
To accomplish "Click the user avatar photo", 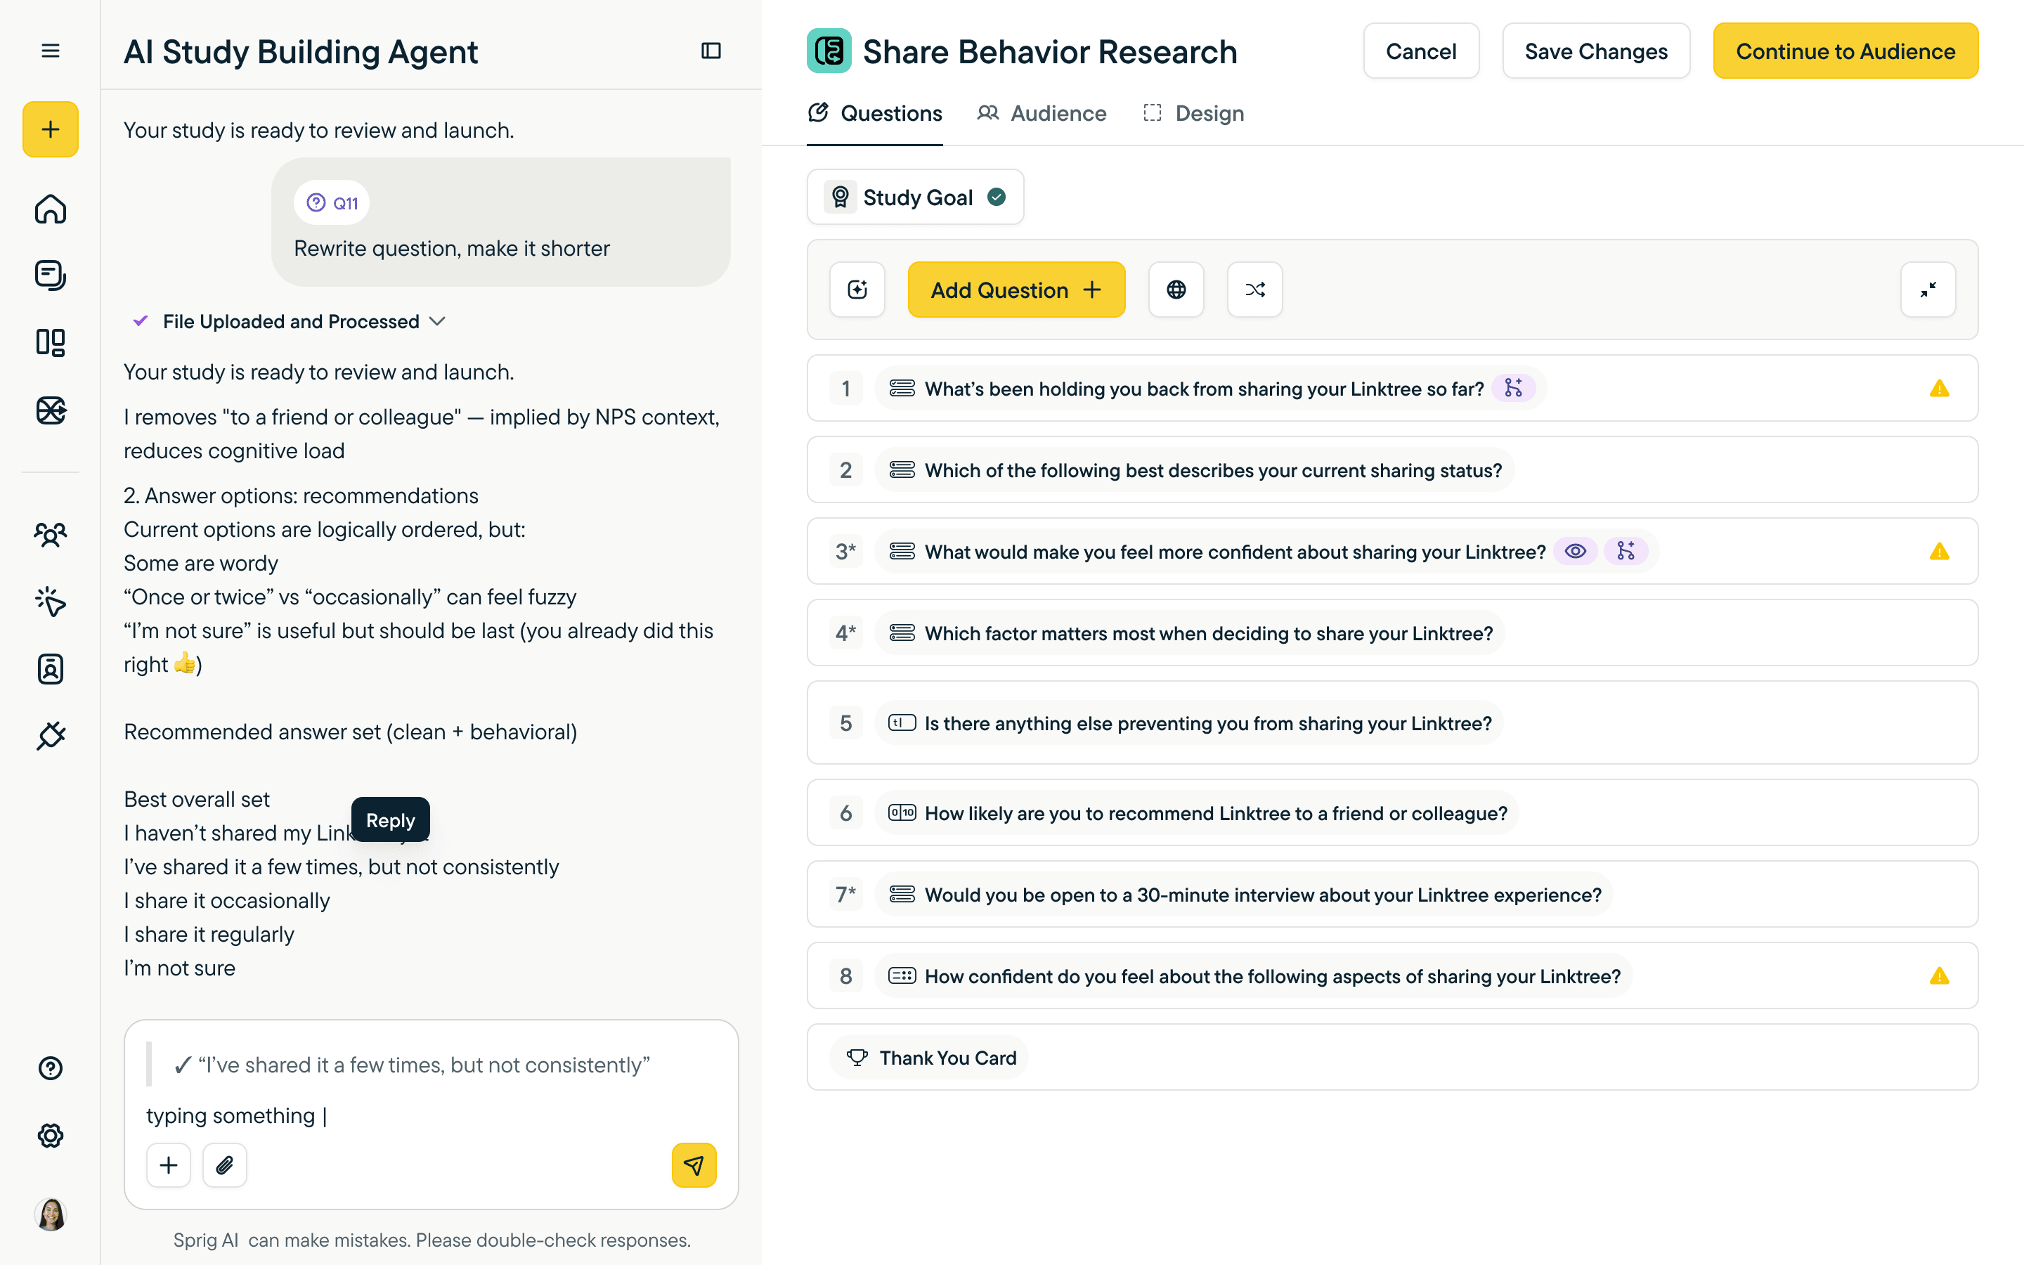I will coord(50,1214).
